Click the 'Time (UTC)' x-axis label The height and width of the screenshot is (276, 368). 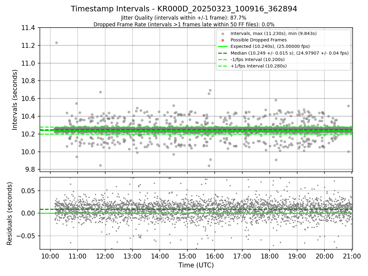196,265
